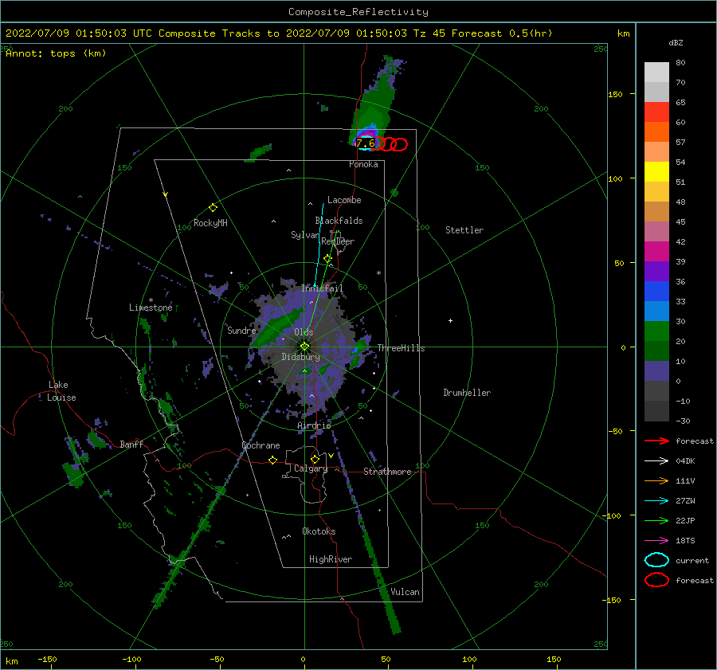Click the Annot: tops (km) label

click(56, 53)
